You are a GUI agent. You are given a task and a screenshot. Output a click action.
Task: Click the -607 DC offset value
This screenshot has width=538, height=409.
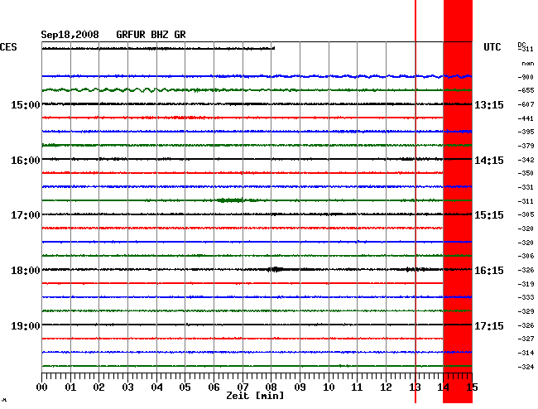tap(526, 104)
